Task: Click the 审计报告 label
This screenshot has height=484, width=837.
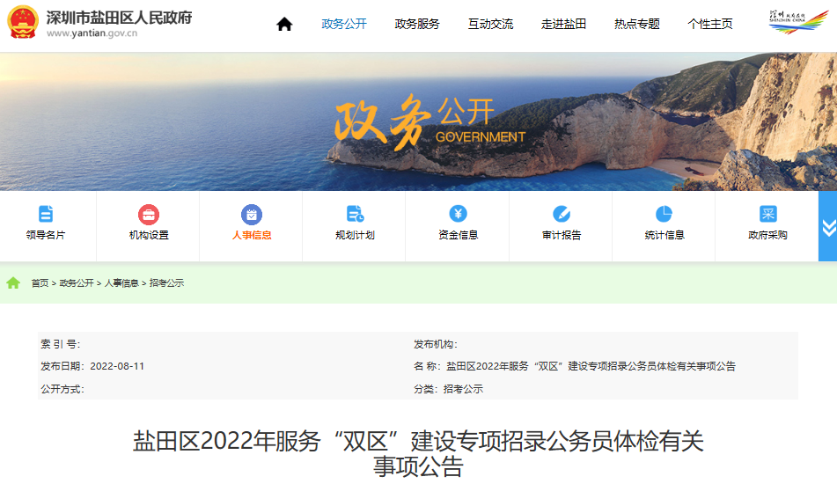Action: 561,235
